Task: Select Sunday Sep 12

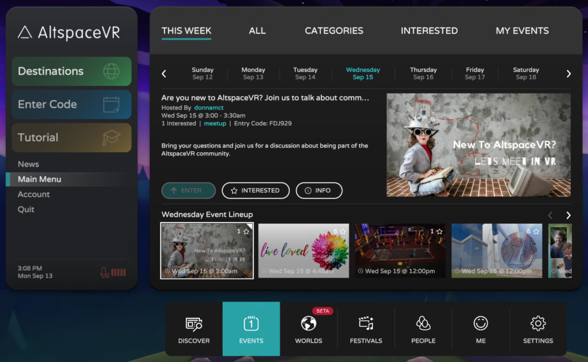Action: [203, 73]
